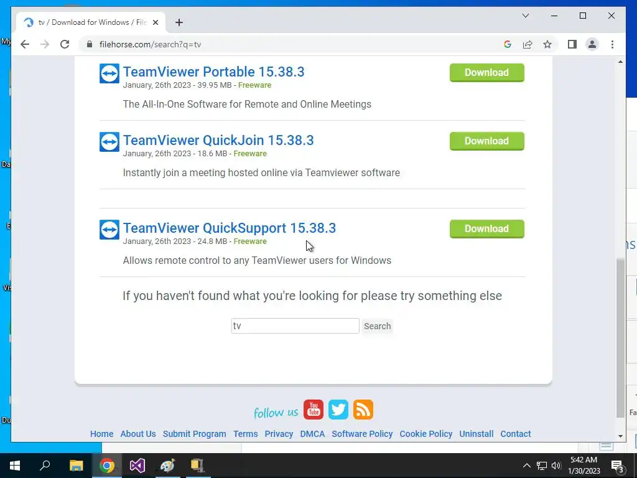Viewport: 637px width, 478px height.
Task: Open the tab search dropdown chevron
Action: 525,16
